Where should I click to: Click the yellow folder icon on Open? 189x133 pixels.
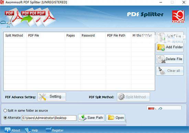[x=111, y=118]
